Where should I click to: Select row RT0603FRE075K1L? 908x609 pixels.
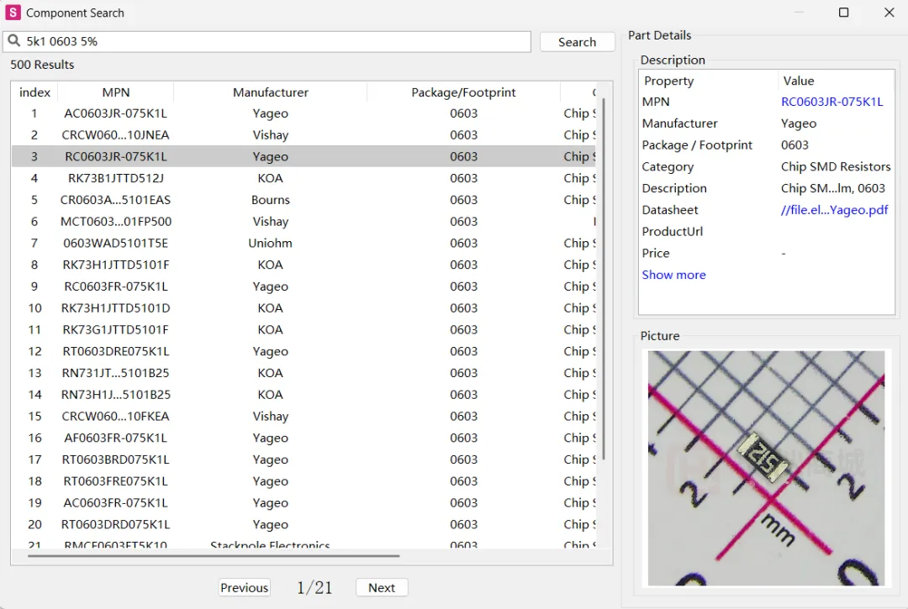tap(304, 481)
